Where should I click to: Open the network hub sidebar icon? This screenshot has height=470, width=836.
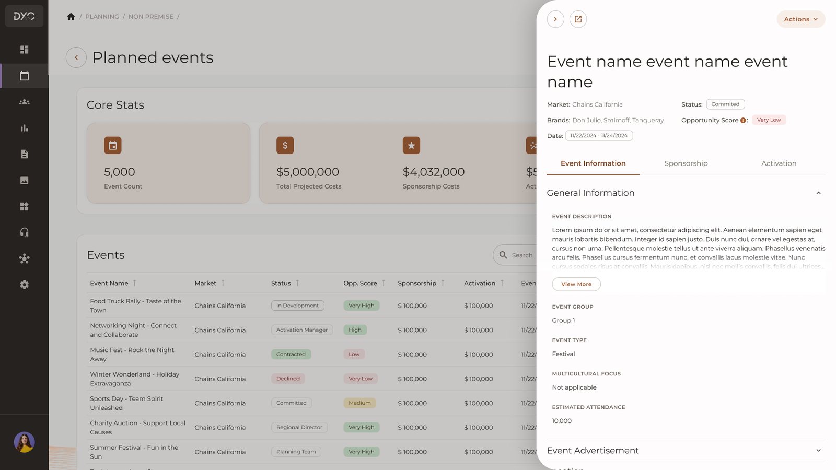(24, 258)
